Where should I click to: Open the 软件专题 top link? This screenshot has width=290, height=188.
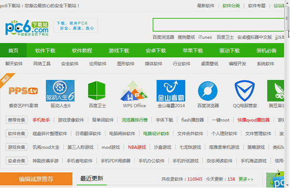click(x=257, y=6)
